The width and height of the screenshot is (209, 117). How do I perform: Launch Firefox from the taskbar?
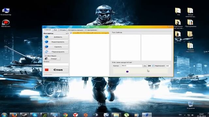pyautogui.click(x=14, y=115)
